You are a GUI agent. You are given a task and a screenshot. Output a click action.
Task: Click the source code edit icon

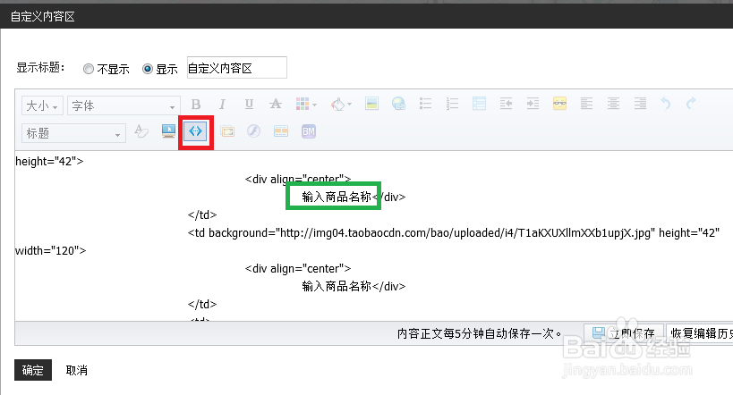click(196, 131)
